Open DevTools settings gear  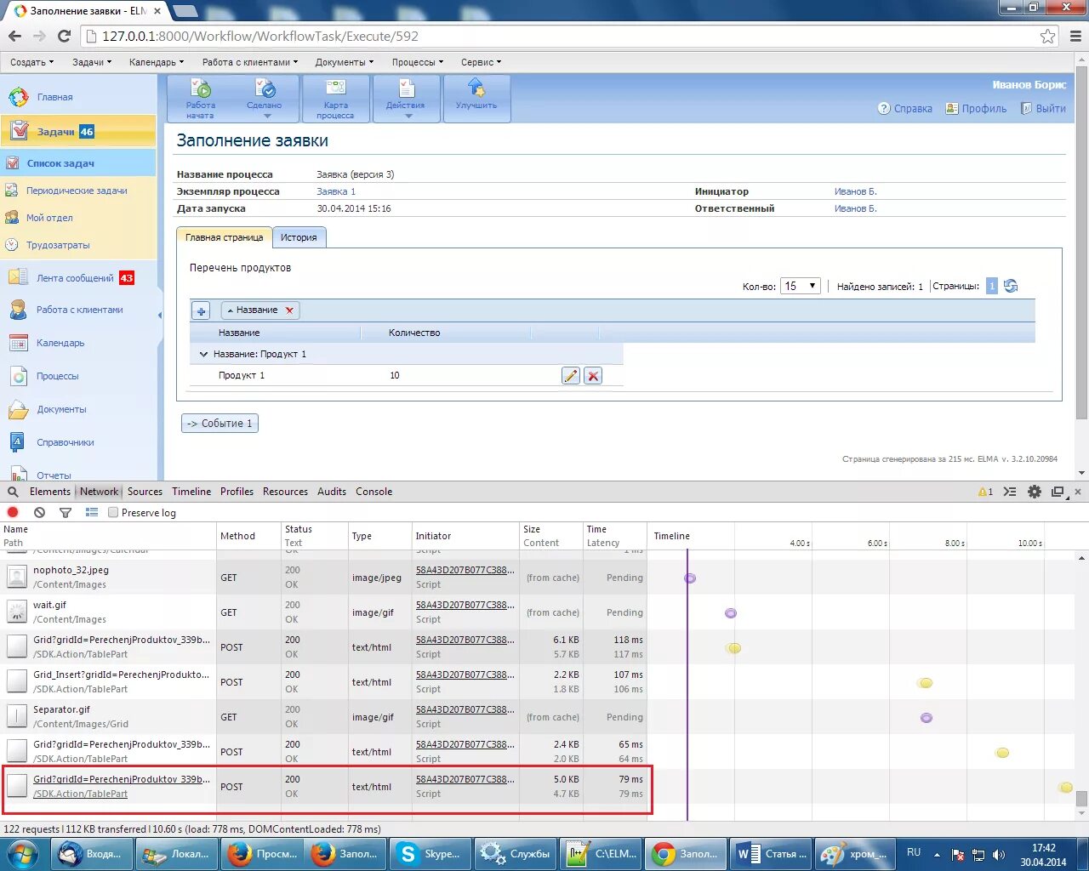[1035, 492]
